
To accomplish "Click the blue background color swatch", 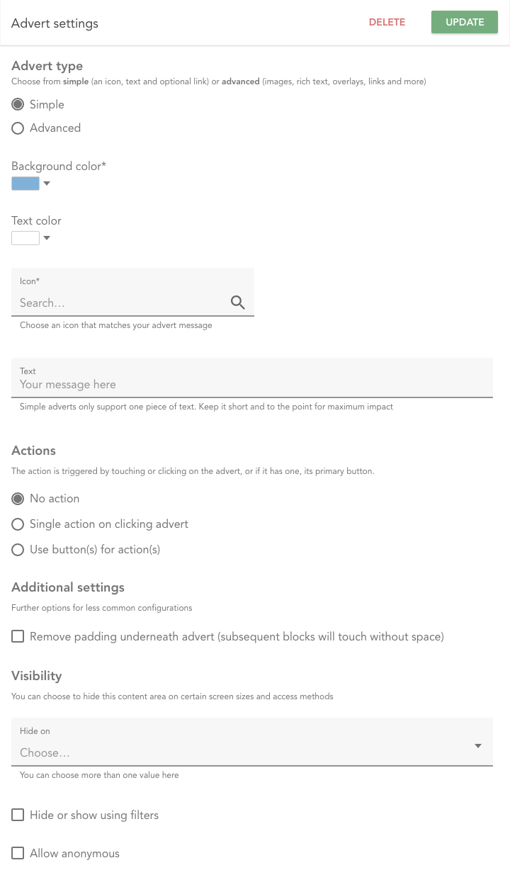I will [x=25, y=183].
